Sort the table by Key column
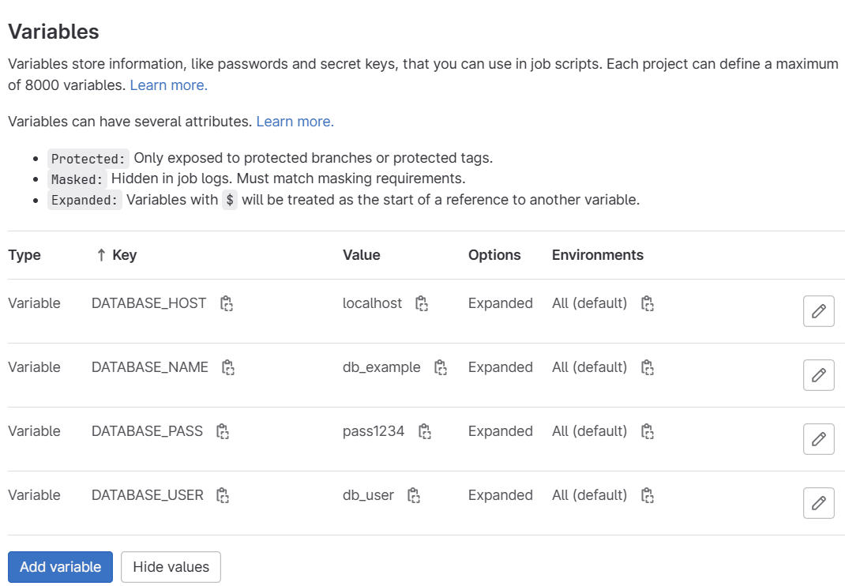The height and width of the screenshot is (586, 845). [116, 255]
